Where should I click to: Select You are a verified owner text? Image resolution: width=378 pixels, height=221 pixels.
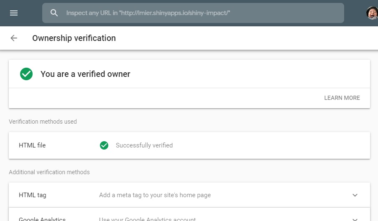tap(85, 74)
